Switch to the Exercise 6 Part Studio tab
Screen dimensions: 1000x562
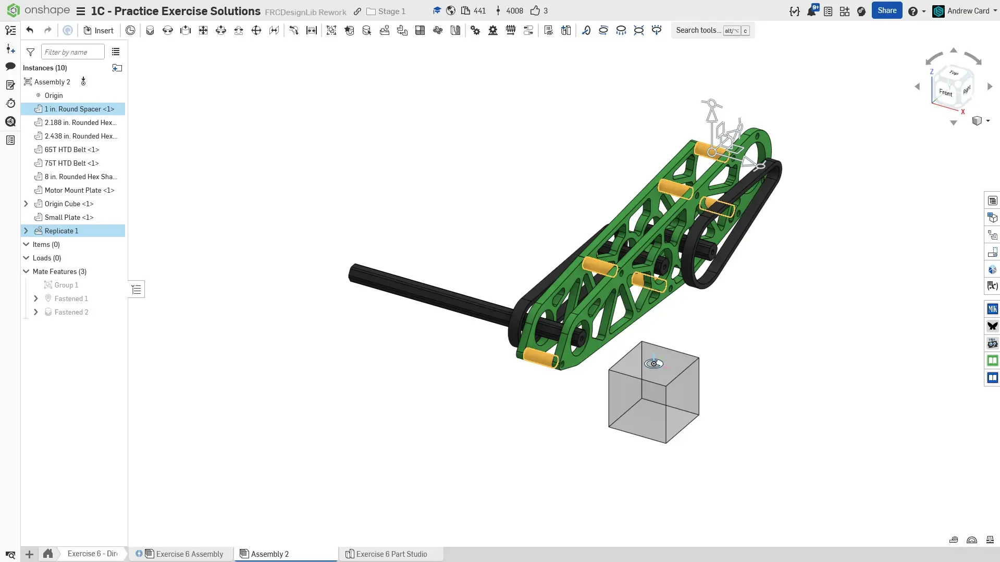(391, 554)
